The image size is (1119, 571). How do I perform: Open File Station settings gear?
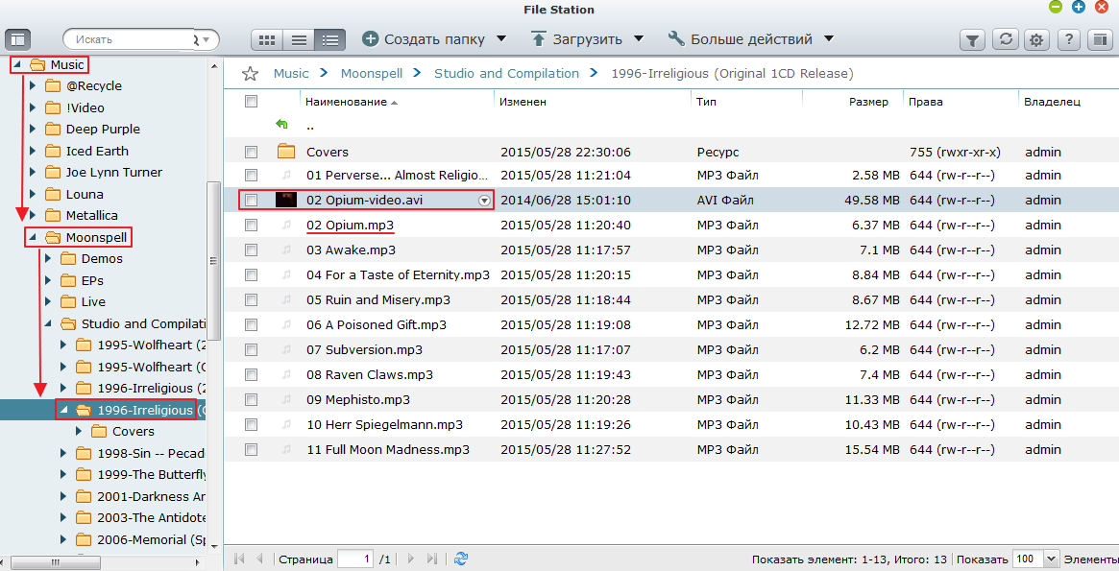1036,40
